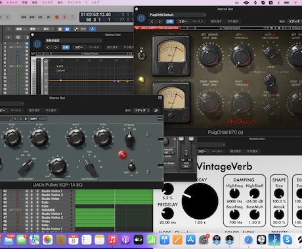The height and width of the screenshot is (249, 302).
Task: Click the Undo button in PuigChild header
Action: pyautogui.click(x=216, y=22)
